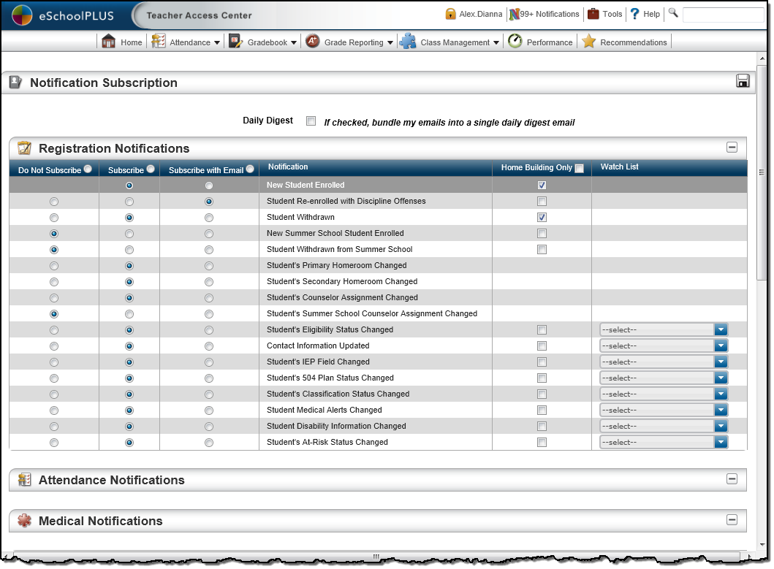Screen dimensions: 774x569
Task: Uncheck Home Building Only for Student Withdrawn
Action: (x=542, y=218)
